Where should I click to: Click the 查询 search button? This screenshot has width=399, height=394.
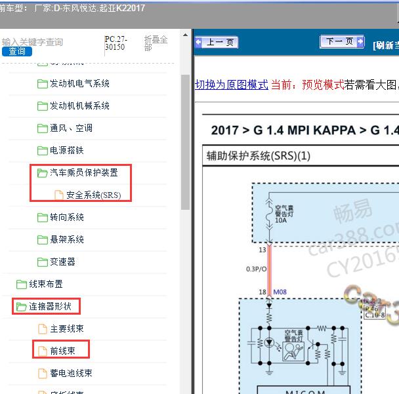pyautogui.click(x=17, y=51)
